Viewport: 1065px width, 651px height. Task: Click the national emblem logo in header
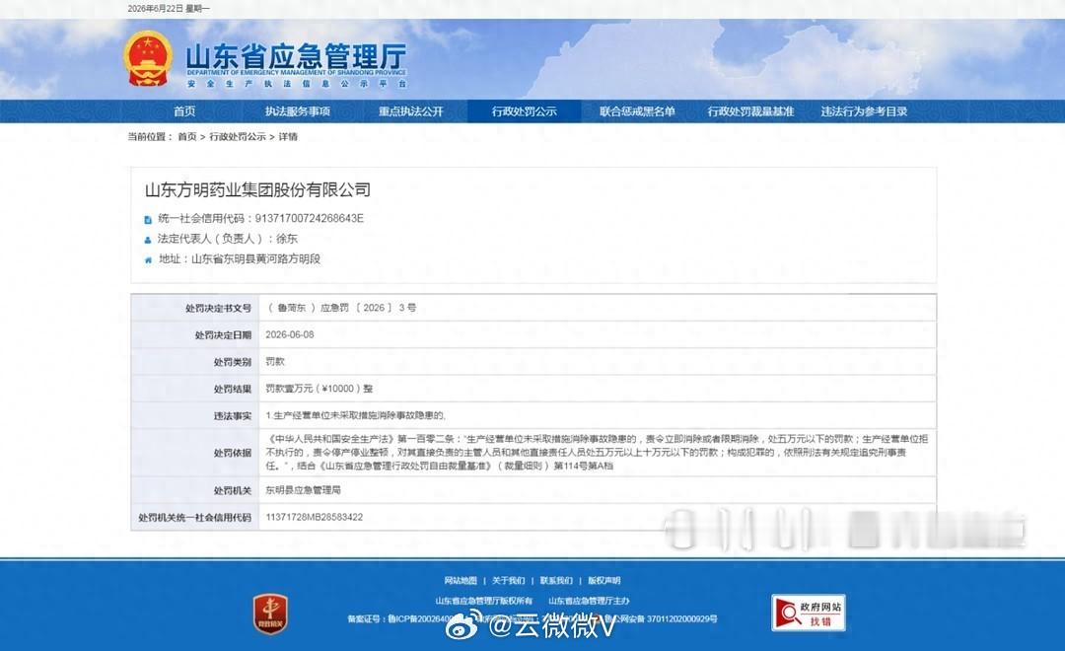[147, 58]
